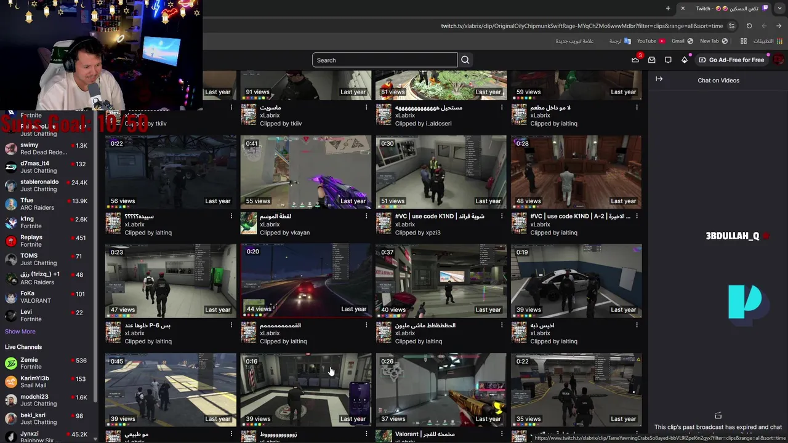The height and width of the screenshot is (443, 788).
Task: Open three-dot menu for القممممممم clip
Action: point(366,325)
